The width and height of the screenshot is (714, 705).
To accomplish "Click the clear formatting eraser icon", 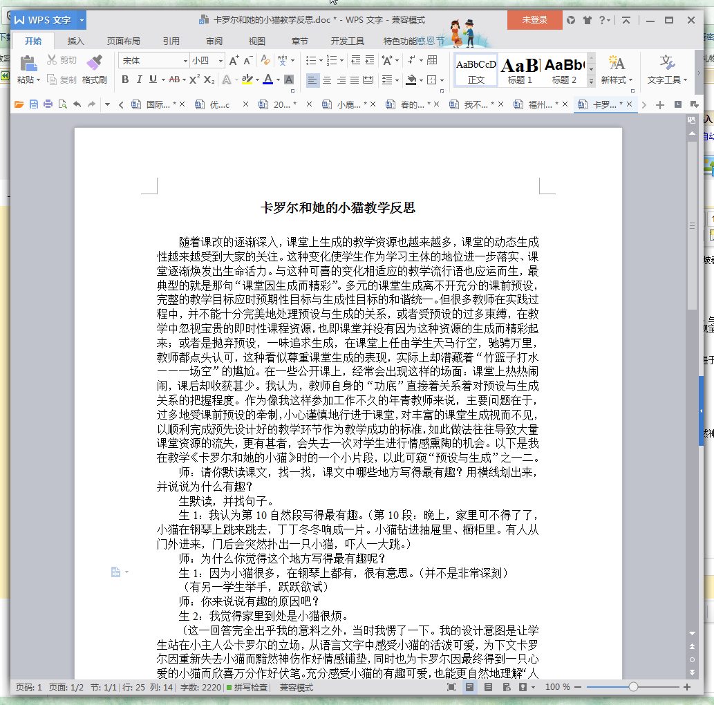I will (265, 60).
